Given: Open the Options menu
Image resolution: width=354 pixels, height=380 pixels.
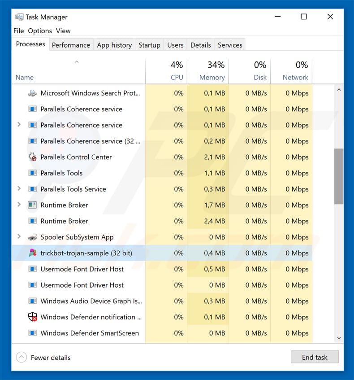Looking at the screenshot, I should 40,31.
